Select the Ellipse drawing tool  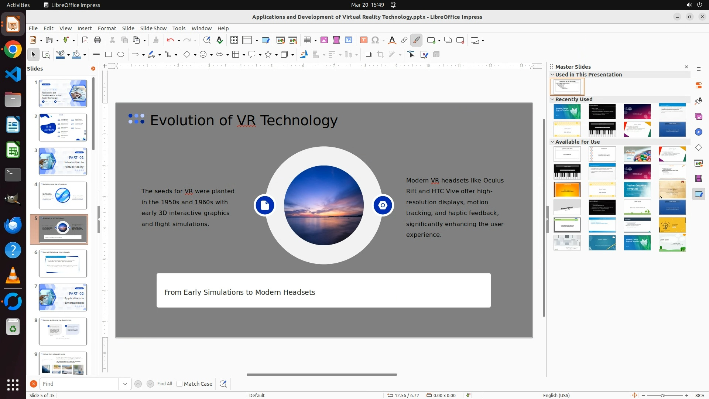(120, 55)
